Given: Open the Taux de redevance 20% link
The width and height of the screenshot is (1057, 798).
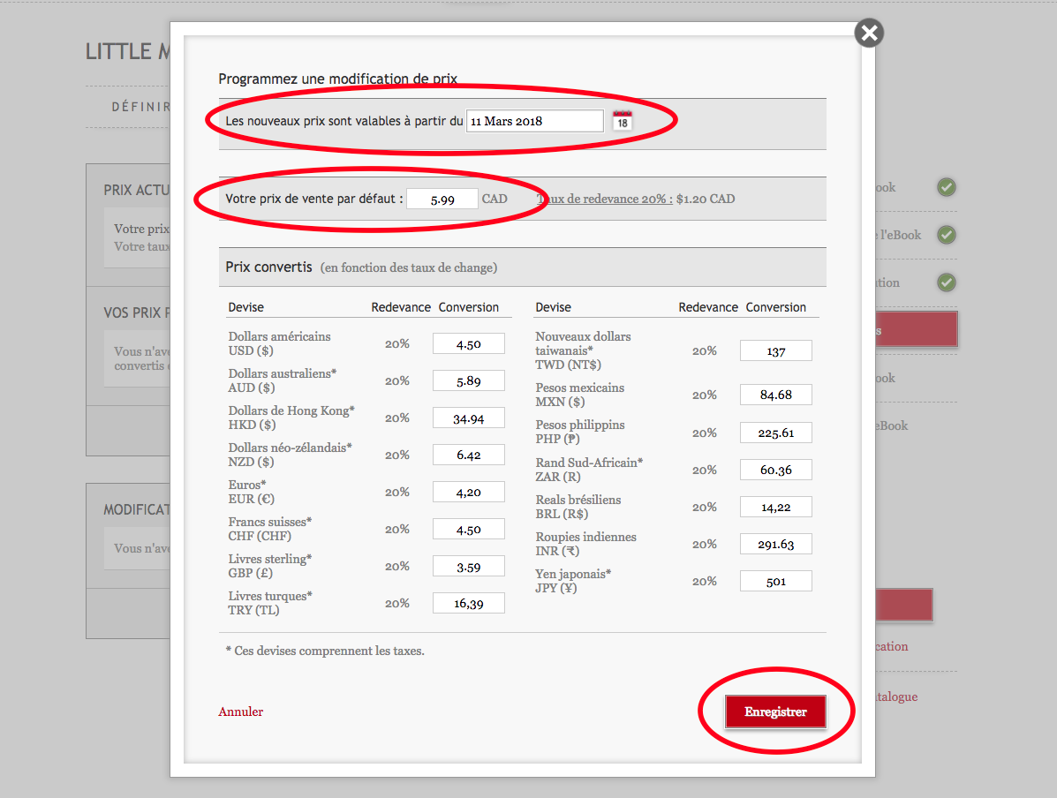Looking at the screenshot, I should point(605,199).
